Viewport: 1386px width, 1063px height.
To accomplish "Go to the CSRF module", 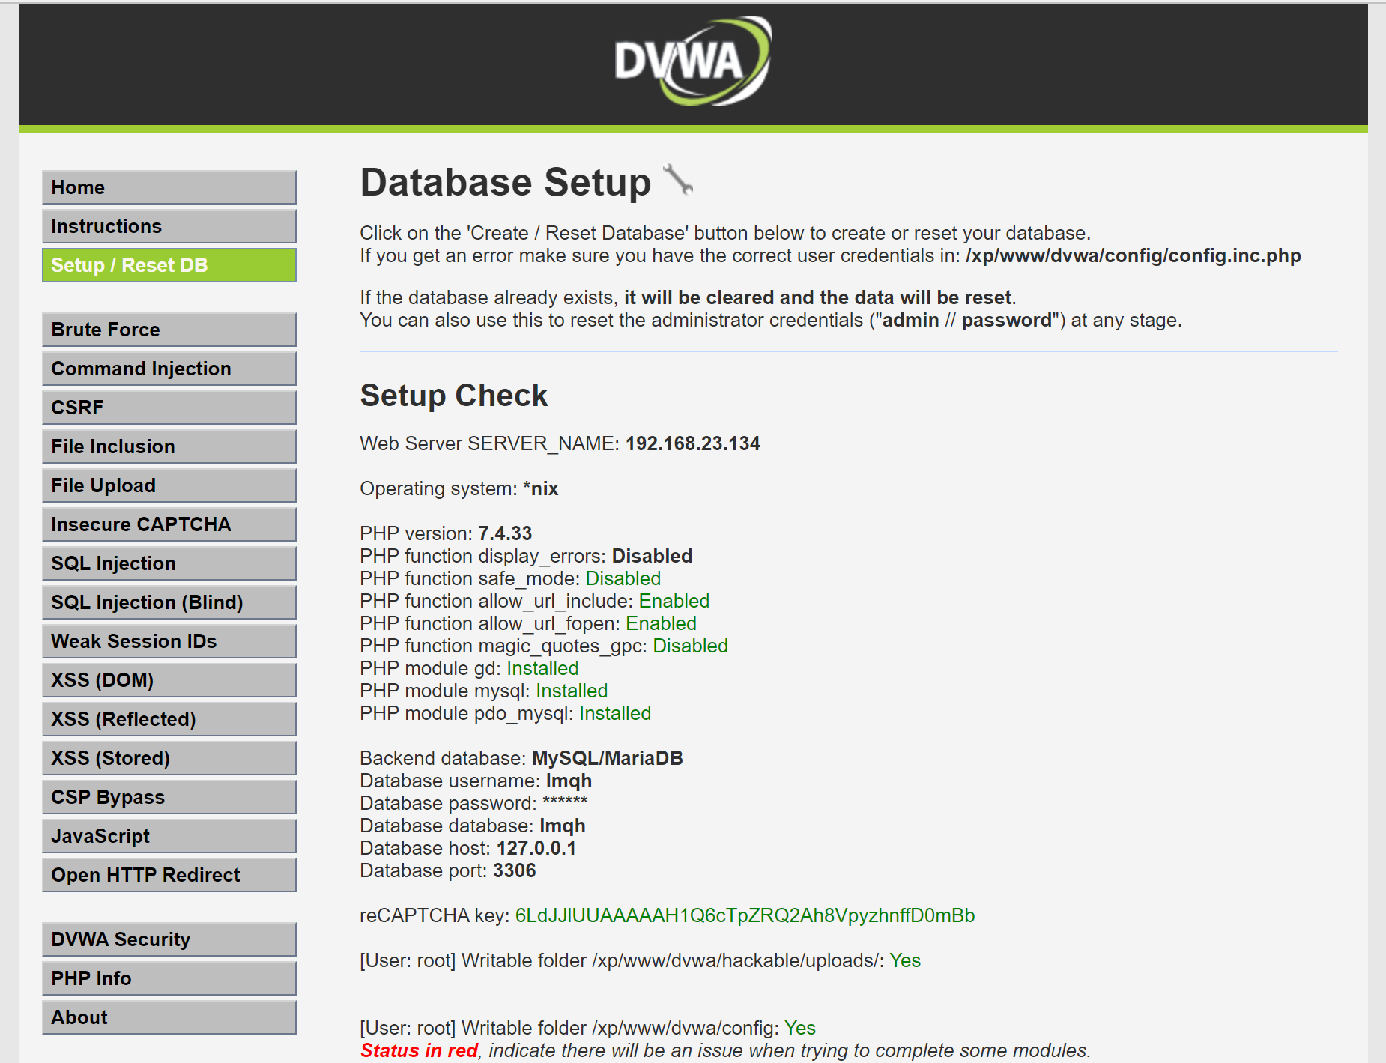I will click(x=169, y=408).
